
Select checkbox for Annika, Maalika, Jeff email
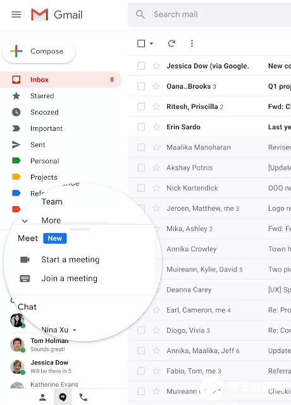[x=141, y=351]
